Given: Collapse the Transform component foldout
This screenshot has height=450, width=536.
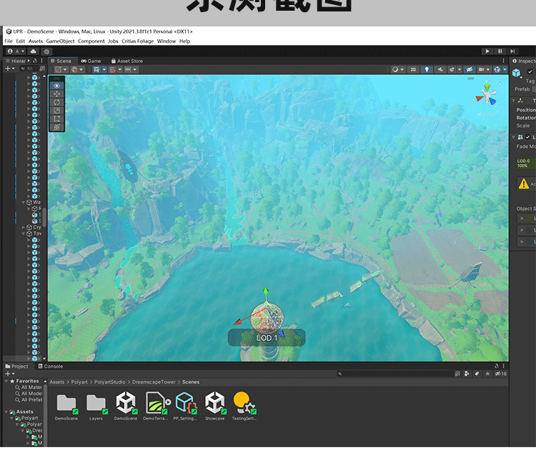Looking at the screenshot, I should 513,101.
